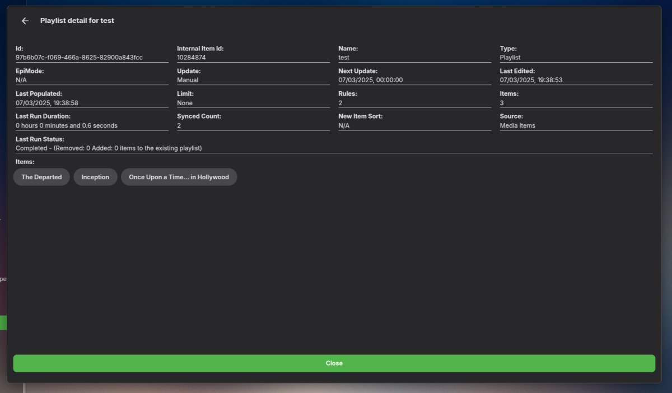672x393 pixels.
Task: Click 'Once Upon a Time... in Hollywood' chip
Action: [x=179, y=176]
